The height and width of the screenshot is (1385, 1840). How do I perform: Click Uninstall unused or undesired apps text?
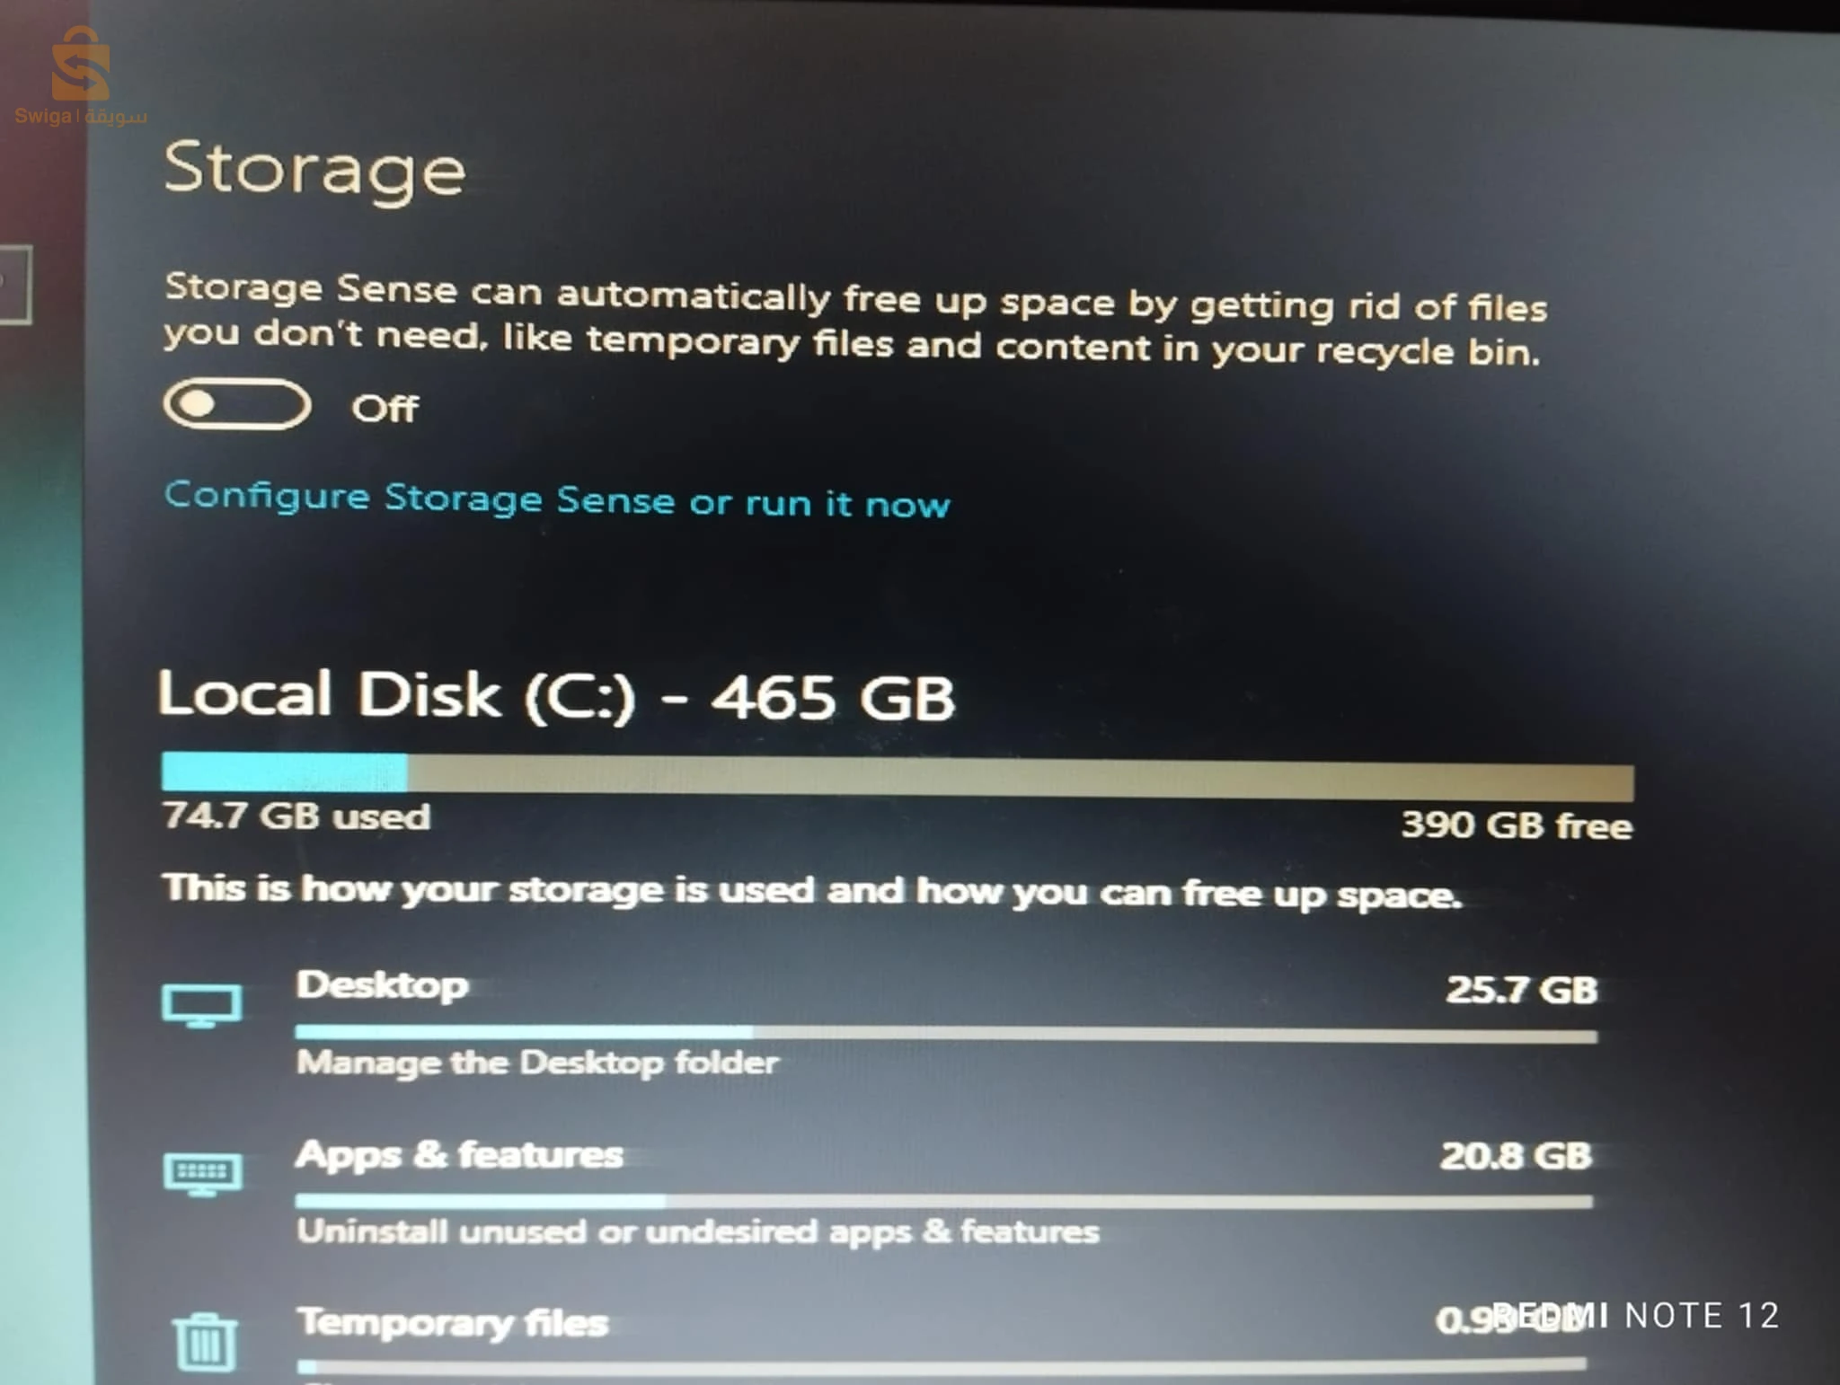(x=698, y=1231)
